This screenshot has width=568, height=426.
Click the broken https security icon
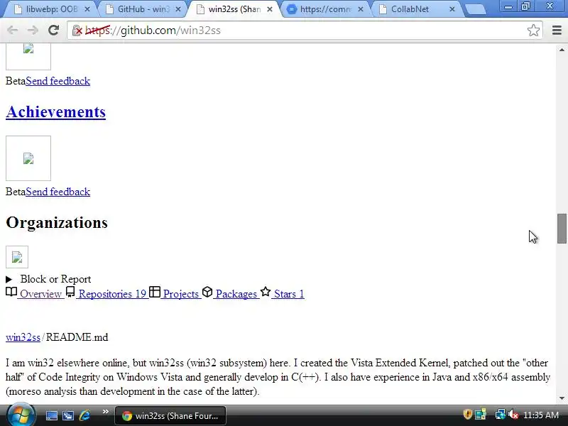[77, 31]
